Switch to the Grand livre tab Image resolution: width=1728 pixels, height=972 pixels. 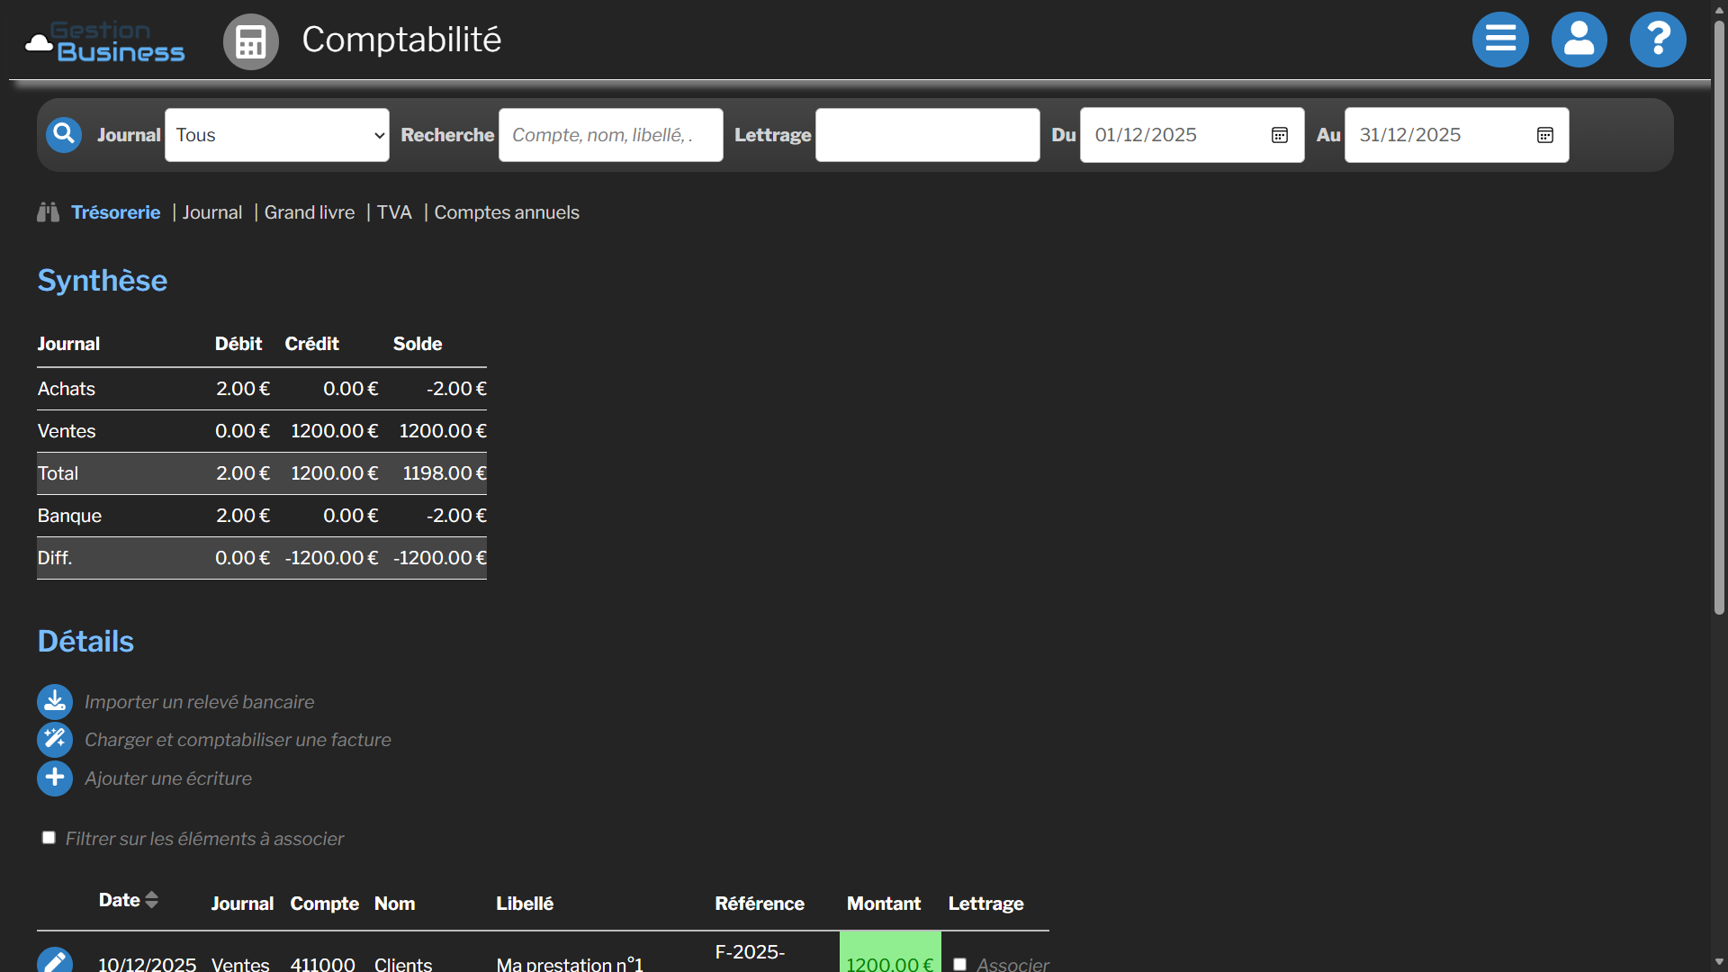click(x=309, y=212)
